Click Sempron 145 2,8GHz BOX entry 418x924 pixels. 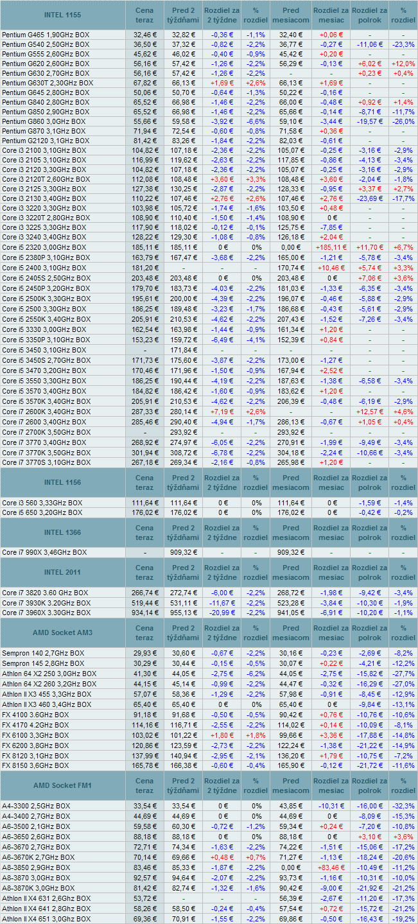point(42,663)
